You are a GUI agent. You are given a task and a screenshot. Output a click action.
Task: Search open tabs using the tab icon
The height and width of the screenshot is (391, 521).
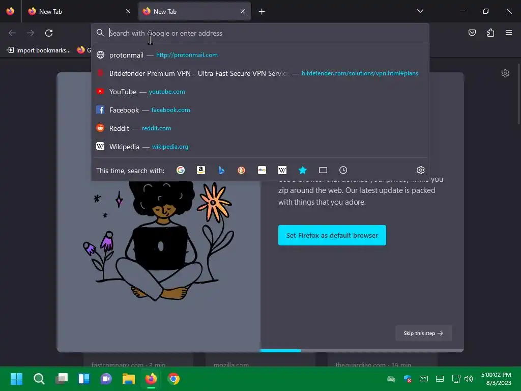click(x=323, y=170)
